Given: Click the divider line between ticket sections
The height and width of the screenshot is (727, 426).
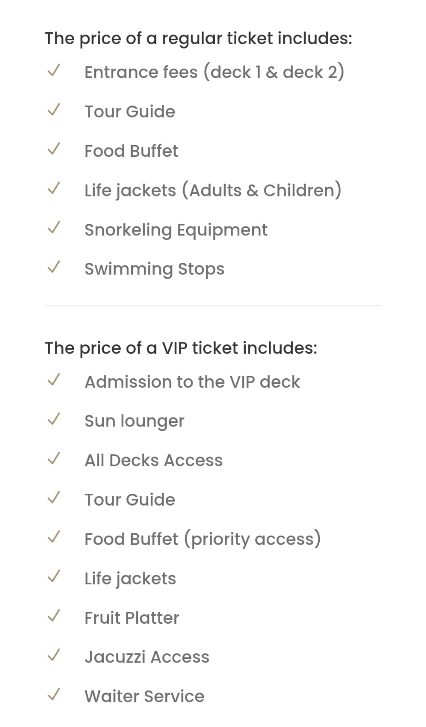Looking at the screenshot, I should [x=213, y=306].
